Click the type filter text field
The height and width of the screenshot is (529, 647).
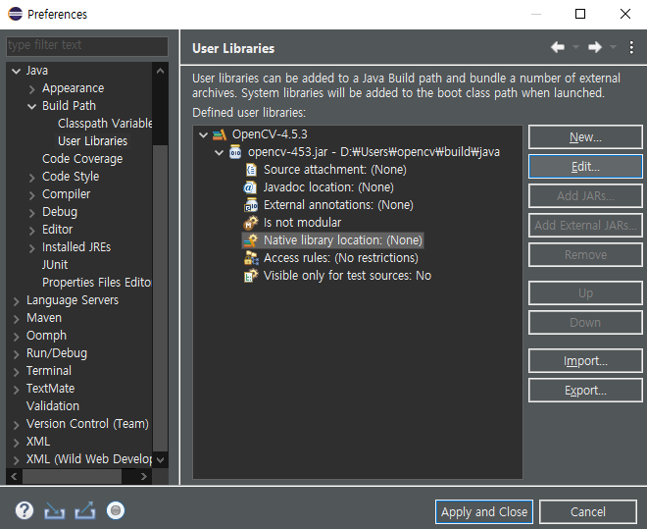click(x=87, y=45)
